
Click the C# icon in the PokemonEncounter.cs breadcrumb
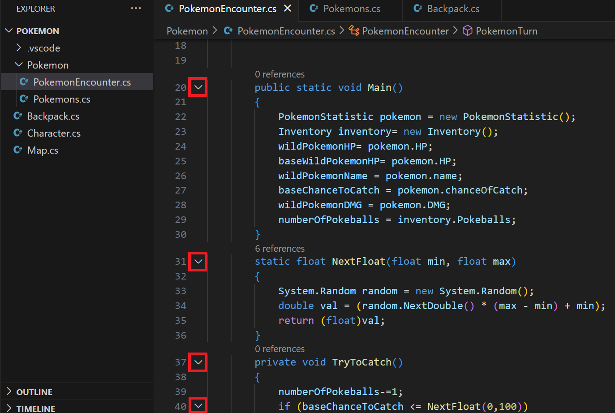pyautogui.click(x=227, y=30)
